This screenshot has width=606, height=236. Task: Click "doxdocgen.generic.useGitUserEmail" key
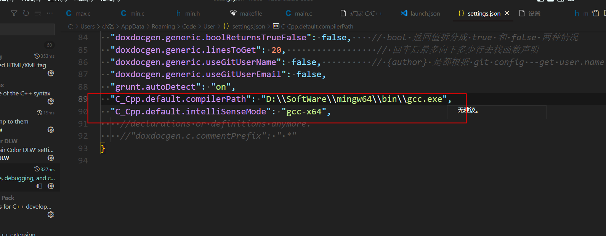coord(199,74)
